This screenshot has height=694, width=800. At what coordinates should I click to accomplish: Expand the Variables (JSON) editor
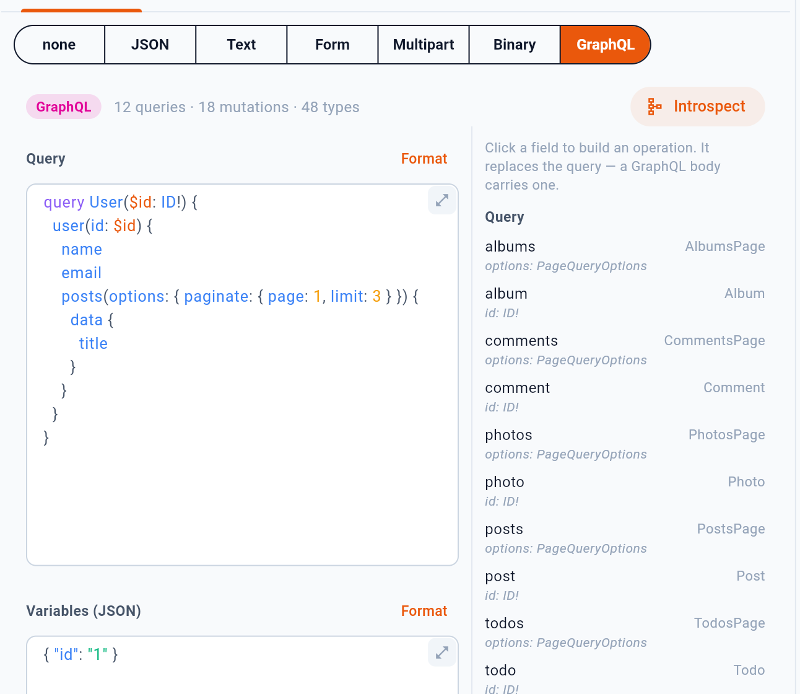442,652
